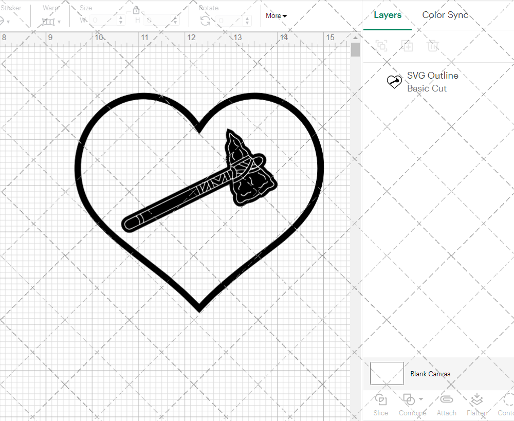Open the Warp dropdown
The image size is (514, 421).
click(51, 21)
